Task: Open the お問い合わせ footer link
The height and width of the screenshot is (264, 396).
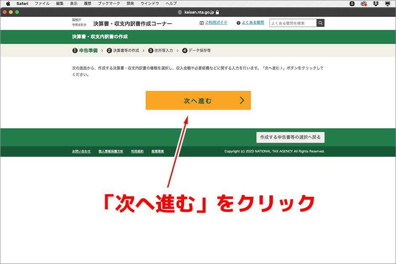Action: pyautogui.click(x=81, y=151)
